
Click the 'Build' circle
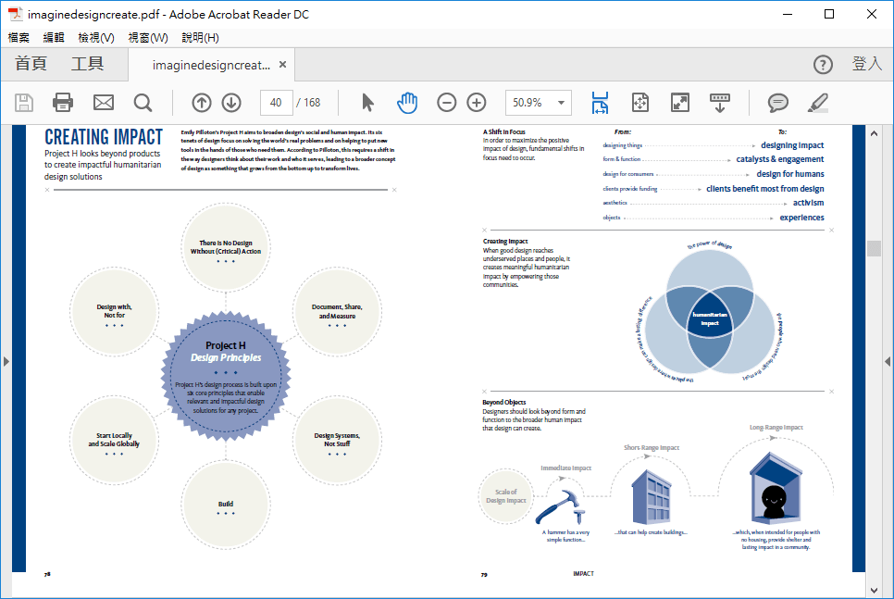226,505
